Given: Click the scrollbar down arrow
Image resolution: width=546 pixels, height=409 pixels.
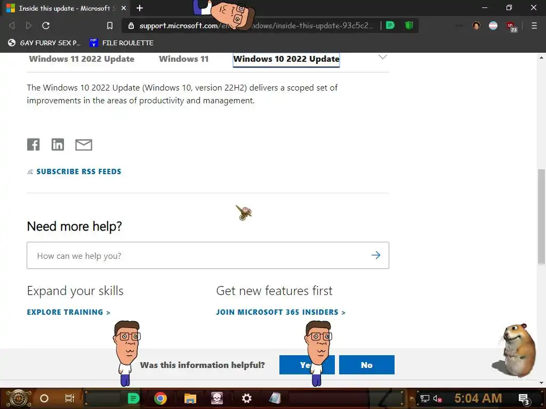Looking at the screenshot, I should click(x=541, y=383).
